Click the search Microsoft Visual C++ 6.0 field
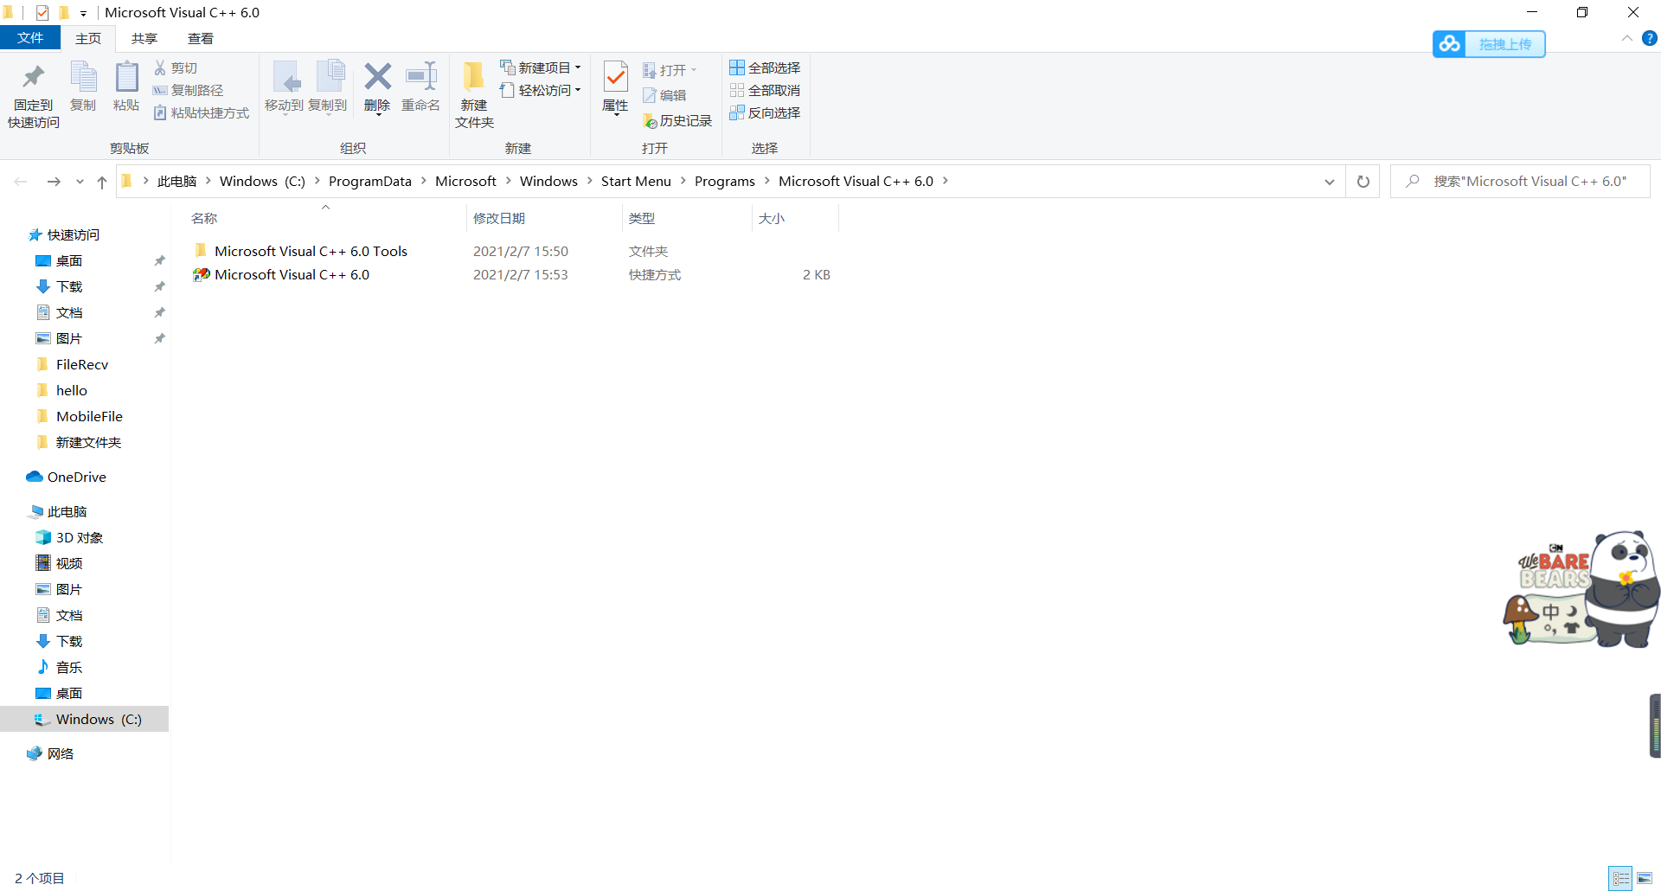The width and height of the screenshot is (1661, 891). (x=1520, y=182)
